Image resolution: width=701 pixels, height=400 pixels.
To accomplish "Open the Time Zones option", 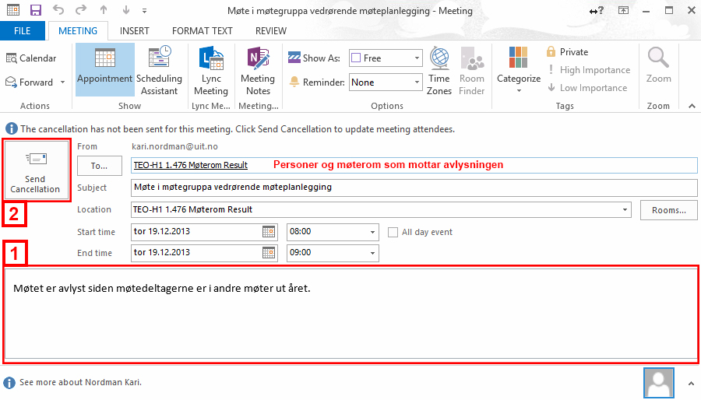I will (x=439, y=69).
